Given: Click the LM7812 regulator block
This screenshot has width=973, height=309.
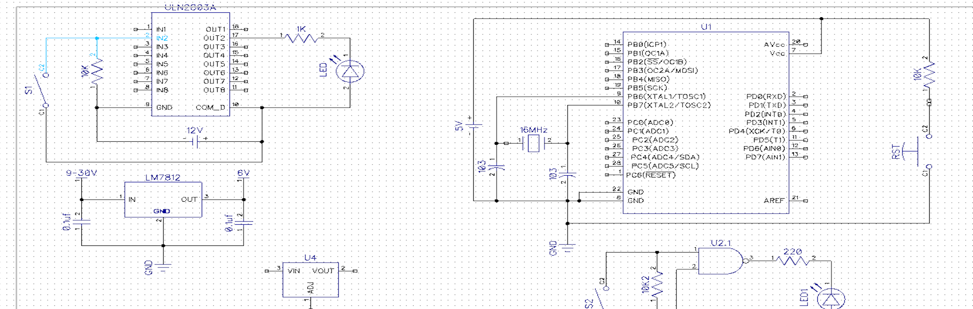Looking at the screenshot, I should pos(163,199).
